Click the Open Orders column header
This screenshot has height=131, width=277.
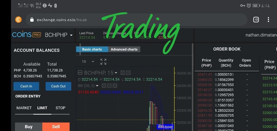(245, 63)
